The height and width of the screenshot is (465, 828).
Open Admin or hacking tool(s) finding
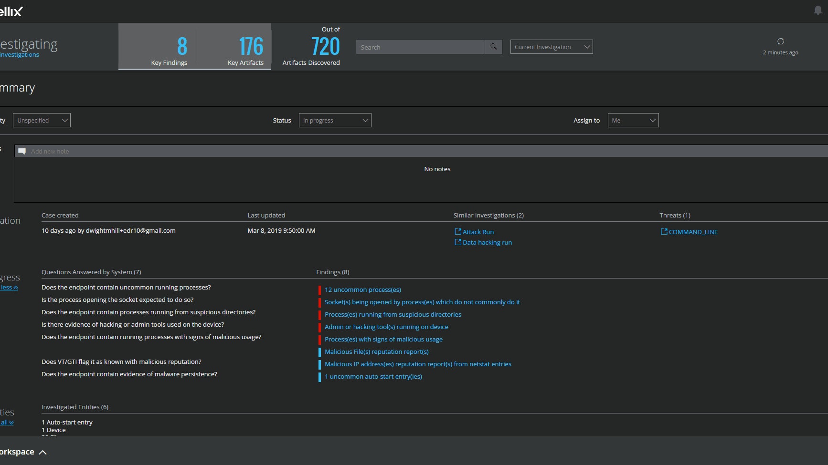click(386, 327)
